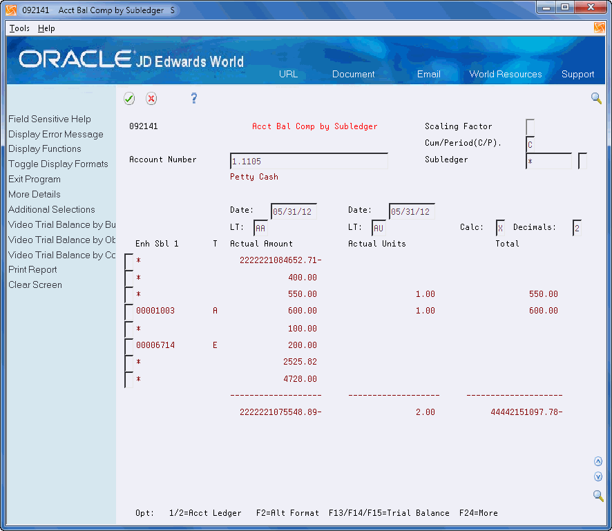Click option field for 2525.82 row
The height and width of the screenshot is (531, 612).
click(128, 363)
